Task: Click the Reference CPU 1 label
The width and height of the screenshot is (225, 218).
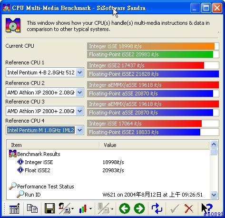Action: click(x=25, y=62)
